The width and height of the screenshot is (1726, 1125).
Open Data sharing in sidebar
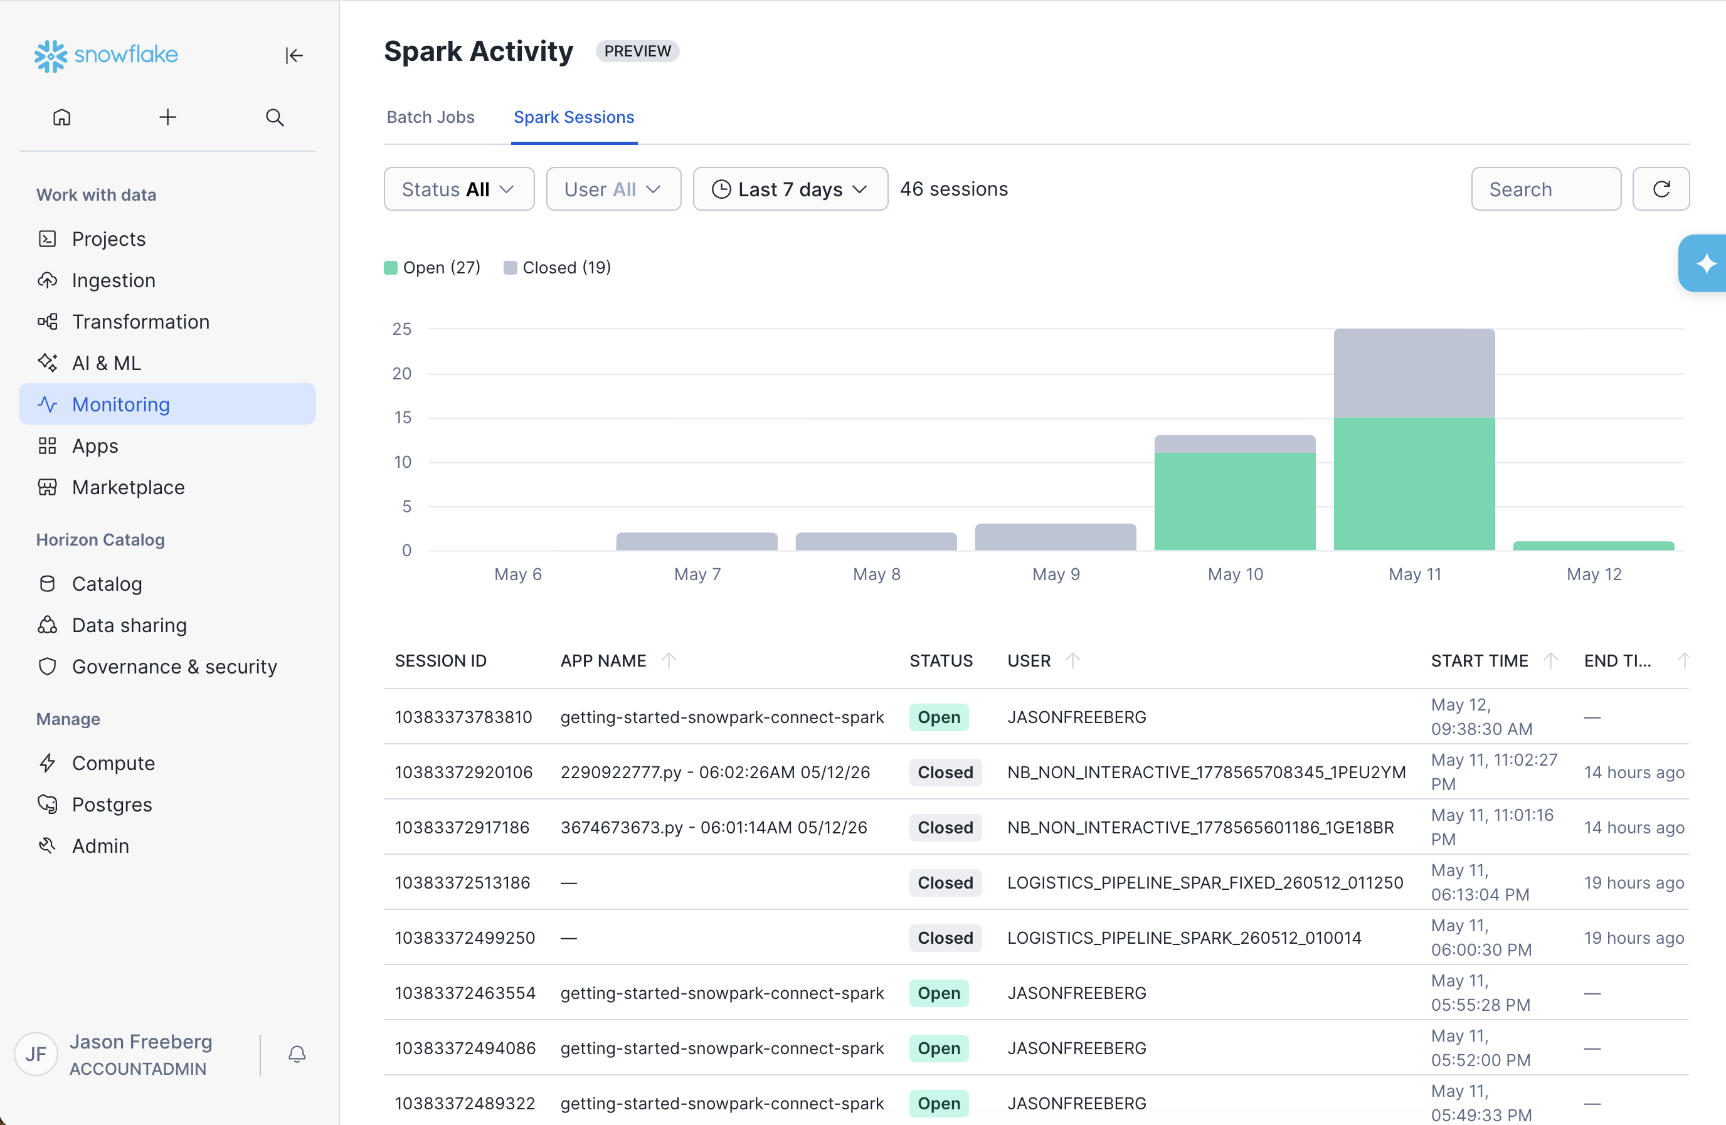(x=167, y=625)
